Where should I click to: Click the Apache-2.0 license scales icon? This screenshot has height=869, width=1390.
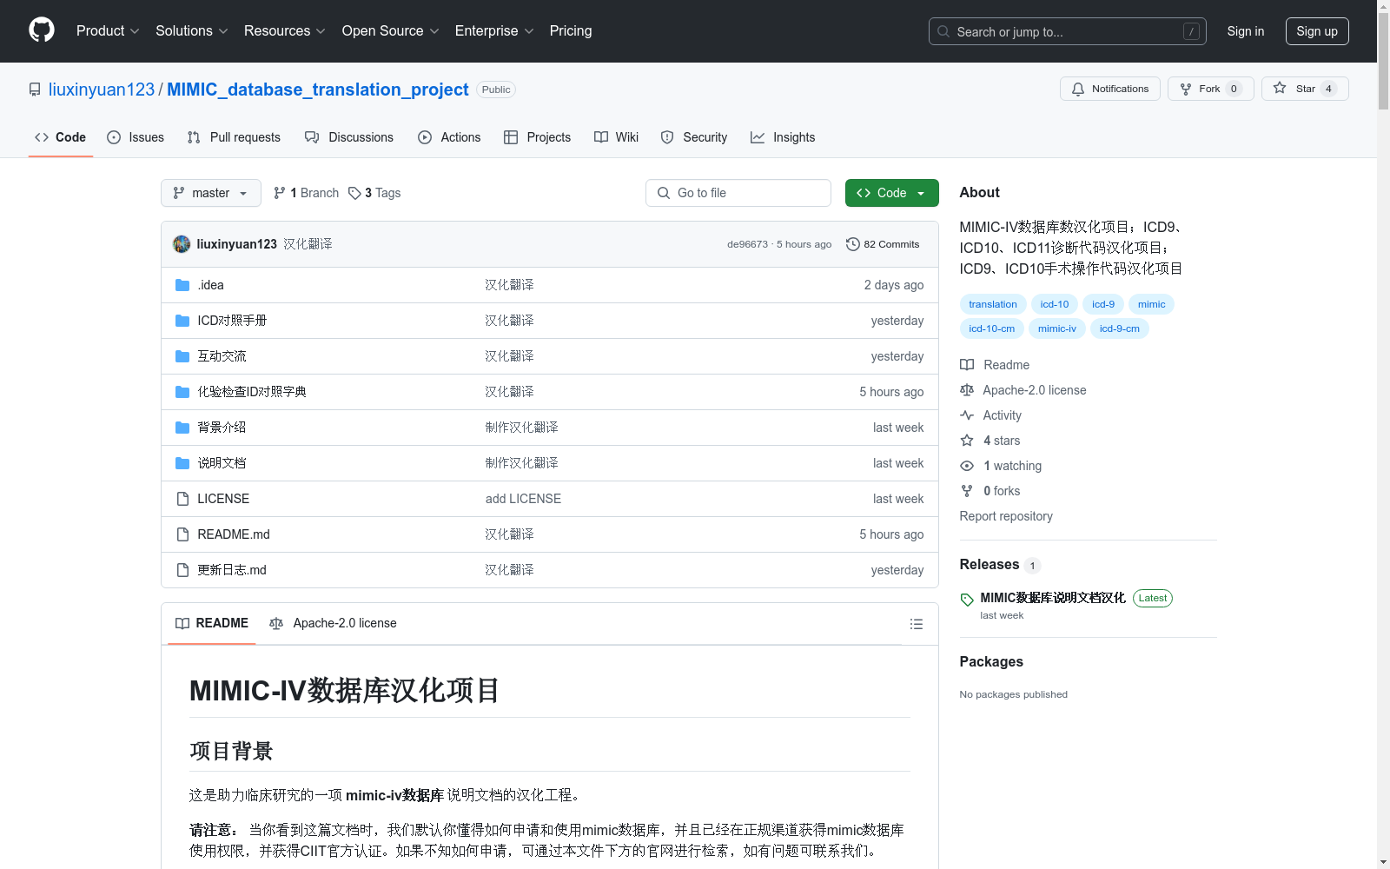pos(966,389)
